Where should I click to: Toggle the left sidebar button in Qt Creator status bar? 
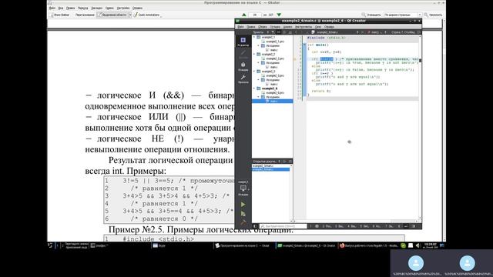[255, 226]
